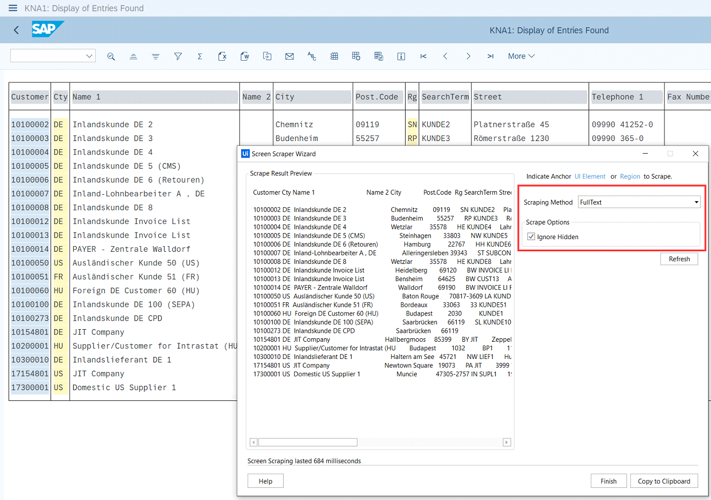Open the Filter funnel icon
The image size is (711, 500).
click(177, 56)
